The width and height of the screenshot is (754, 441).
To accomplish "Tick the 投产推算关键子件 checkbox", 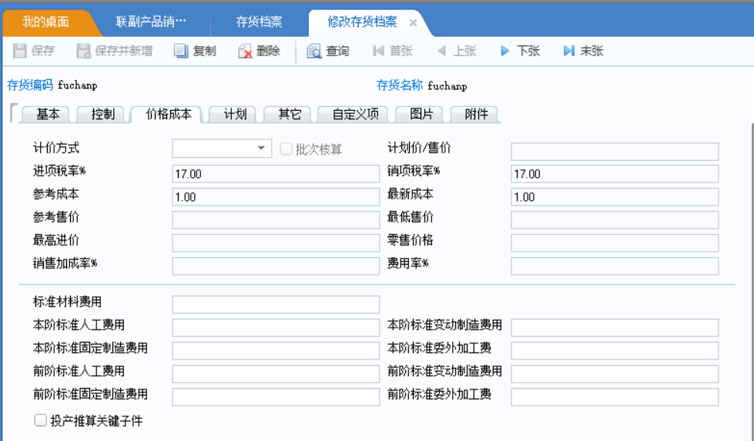I will [40, 420].
